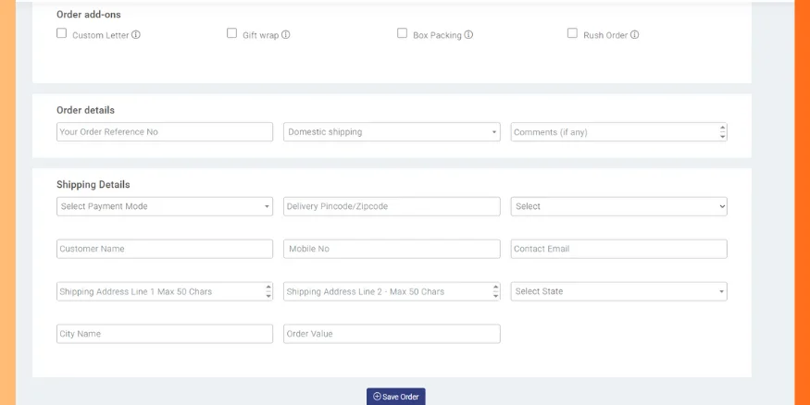Click the Comments box scroll arrows

(722, 131)
